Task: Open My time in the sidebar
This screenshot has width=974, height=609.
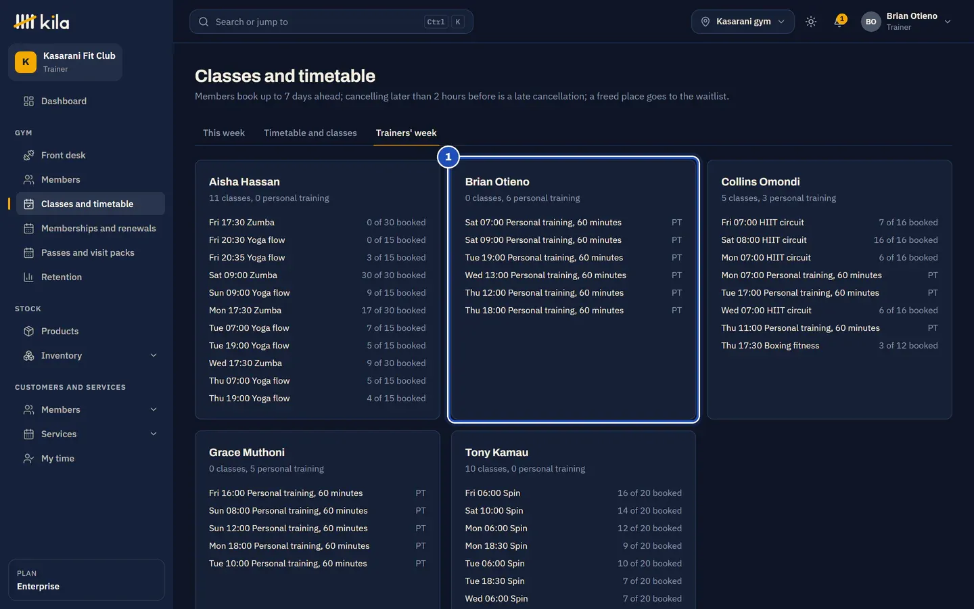Action: 91,458
